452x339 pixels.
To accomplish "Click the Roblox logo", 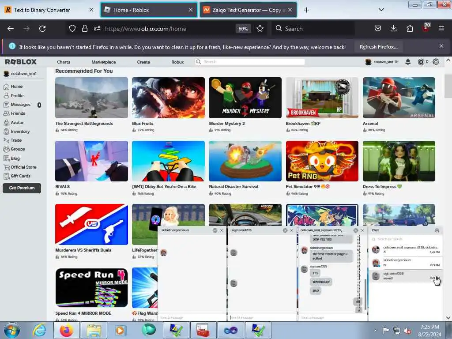I will pos(21,62).
